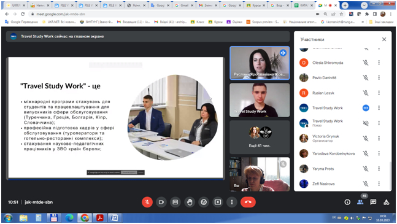Click the participants list scrollbar
Image resolution: width=397 pixels, height=224 pixels.
[390, 174]
